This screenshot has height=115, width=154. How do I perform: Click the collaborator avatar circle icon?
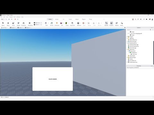pyautogui.click(x=133, y=19)
